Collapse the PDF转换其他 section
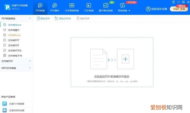Screen dimensions: 190x113 pos(30,18)
